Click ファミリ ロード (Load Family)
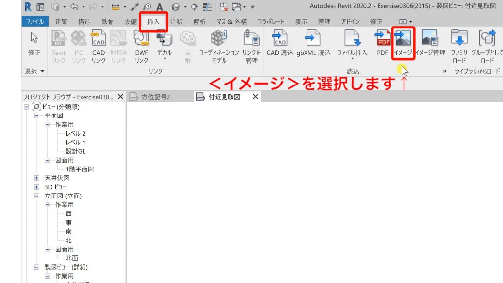Viewport: 503px width, 283px height. 459,47
